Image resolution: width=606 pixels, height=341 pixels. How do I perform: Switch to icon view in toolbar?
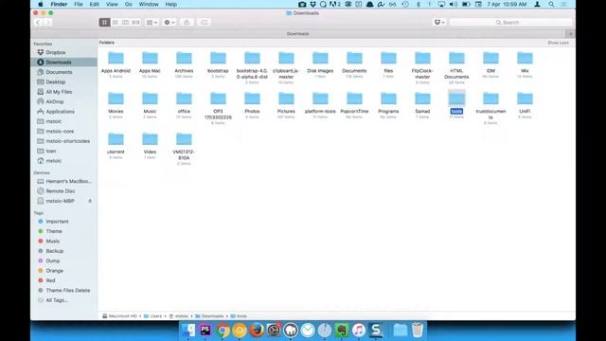pyautogui.click(x=104, y=23)
